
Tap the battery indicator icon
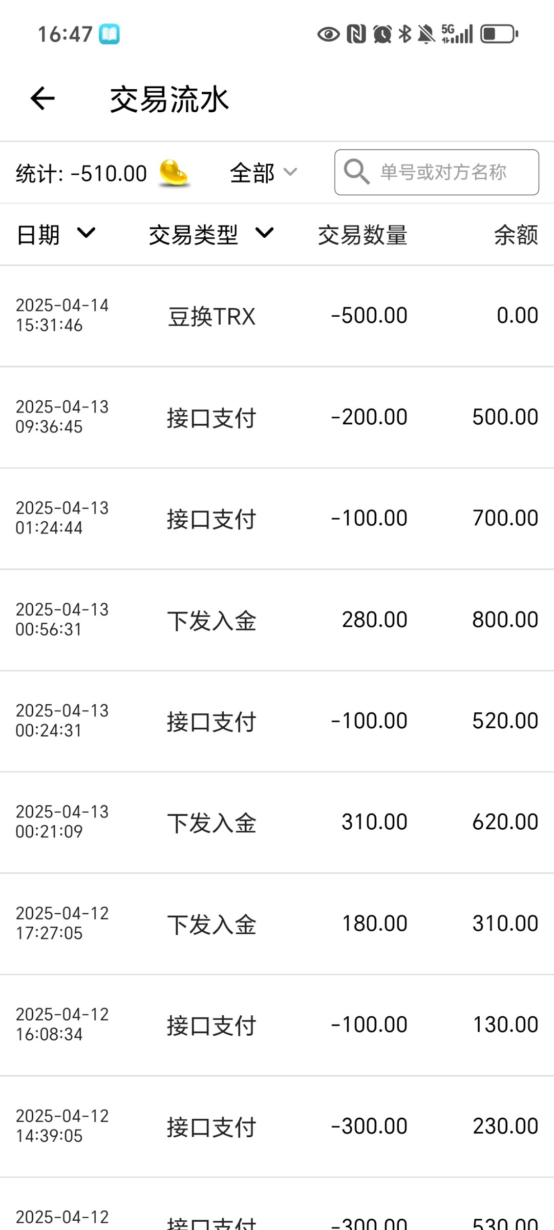[x=499, y=34]
